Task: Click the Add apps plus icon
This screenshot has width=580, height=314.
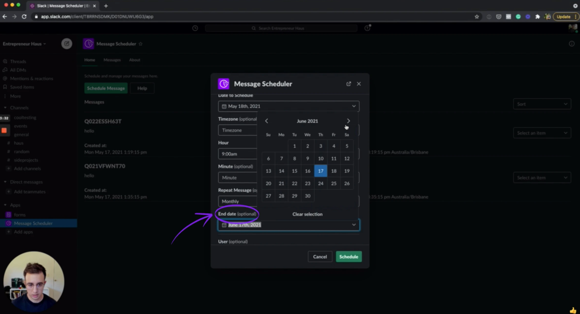Action: (9, 232)
